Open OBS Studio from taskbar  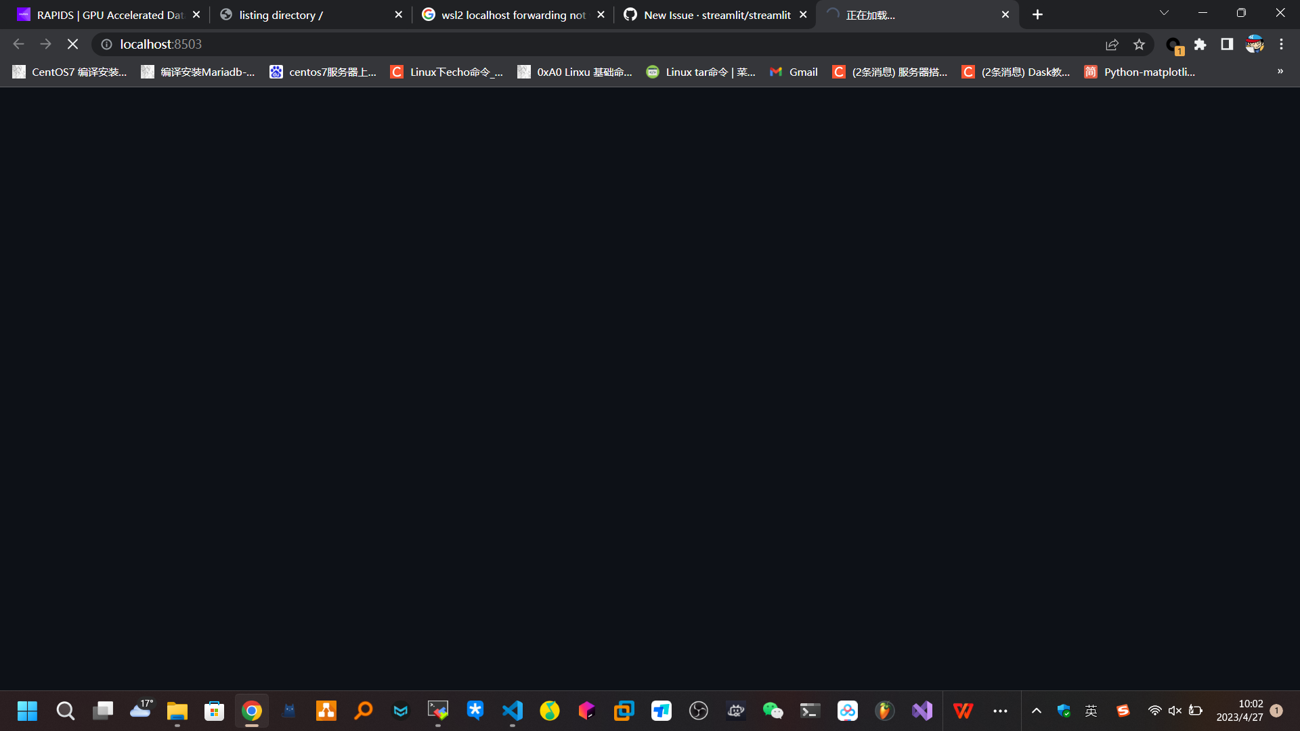(x=698, y=711)
